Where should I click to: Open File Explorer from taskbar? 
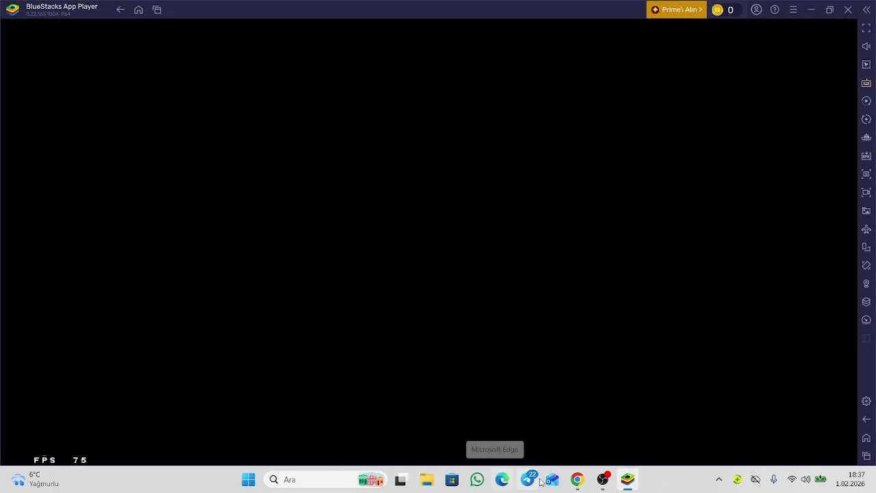click(x=426, y=480)
